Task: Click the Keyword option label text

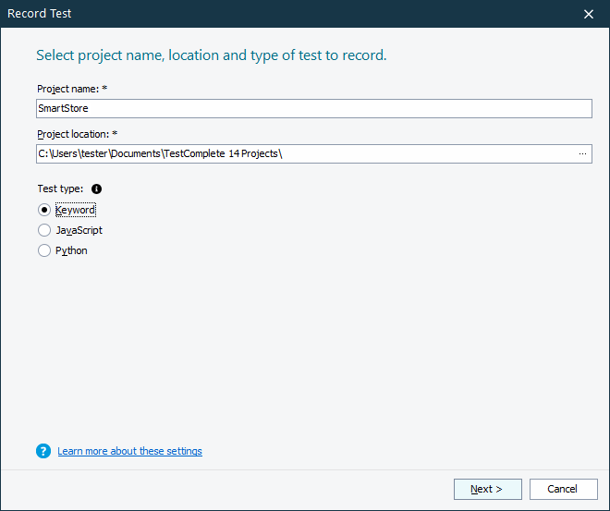Action: click(x=76, y=210)
